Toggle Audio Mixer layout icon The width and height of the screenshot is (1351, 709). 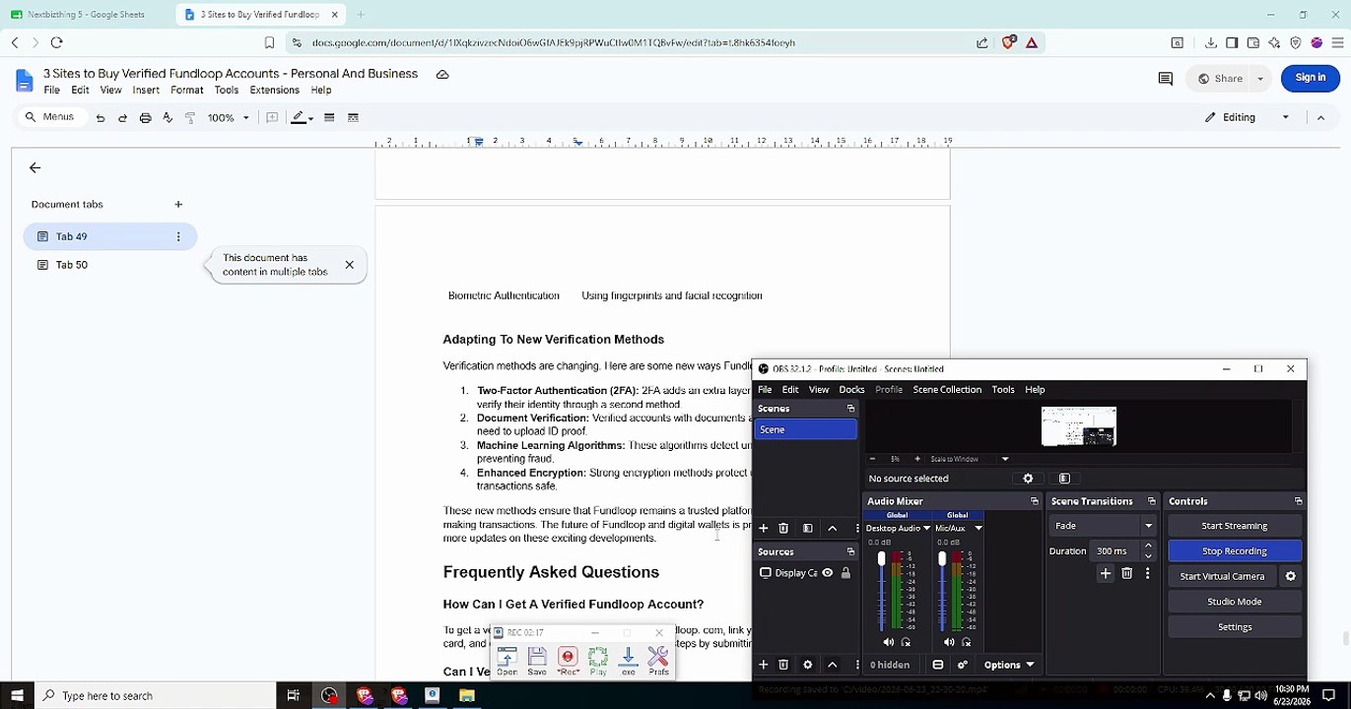pyautogui.click(x=938, y=666)
